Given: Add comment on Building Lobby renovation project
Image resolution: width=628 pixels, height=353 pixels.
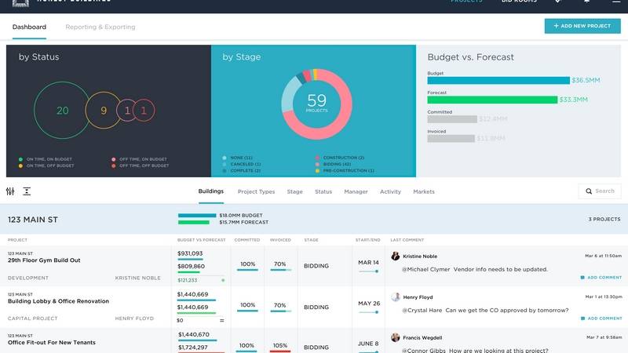Looking at the screenshot, I should point(601,318).
